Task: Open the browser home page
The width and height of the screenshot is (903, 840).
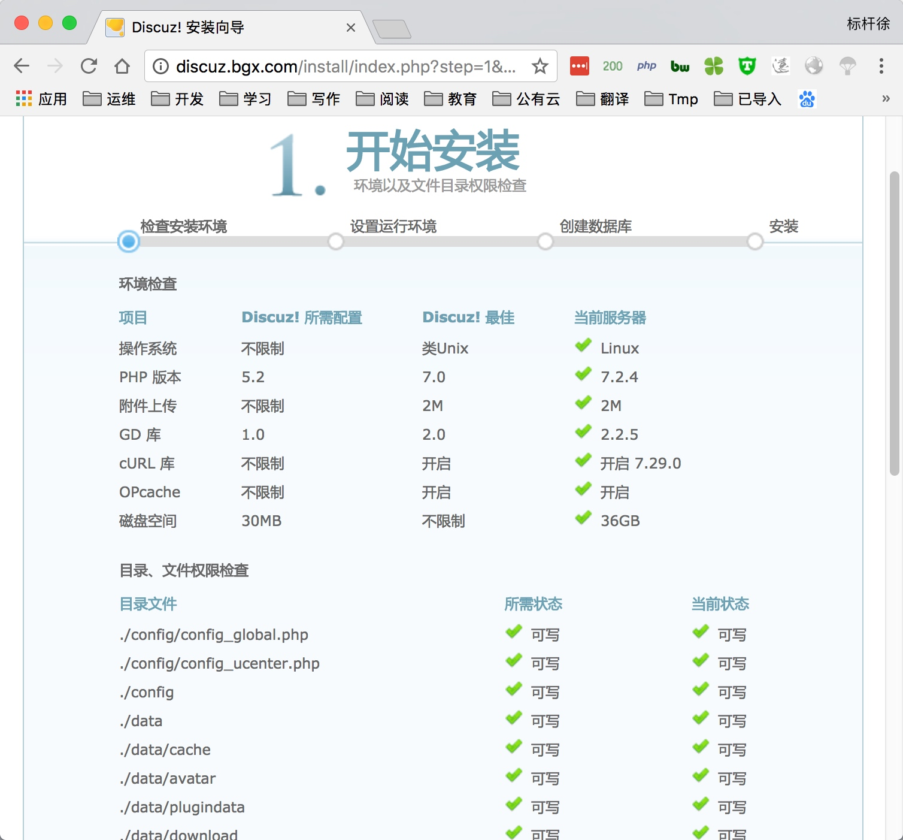Action: click(122, 66)
